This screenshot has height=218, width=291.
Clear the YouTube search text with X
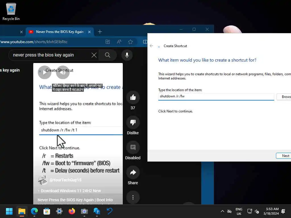pyautogui.click(x=94, y=55)
